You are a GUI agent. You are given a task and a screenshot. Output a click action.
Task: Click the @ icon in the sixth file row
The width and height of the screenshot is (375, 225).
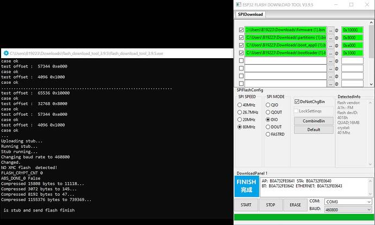point(336,68)
